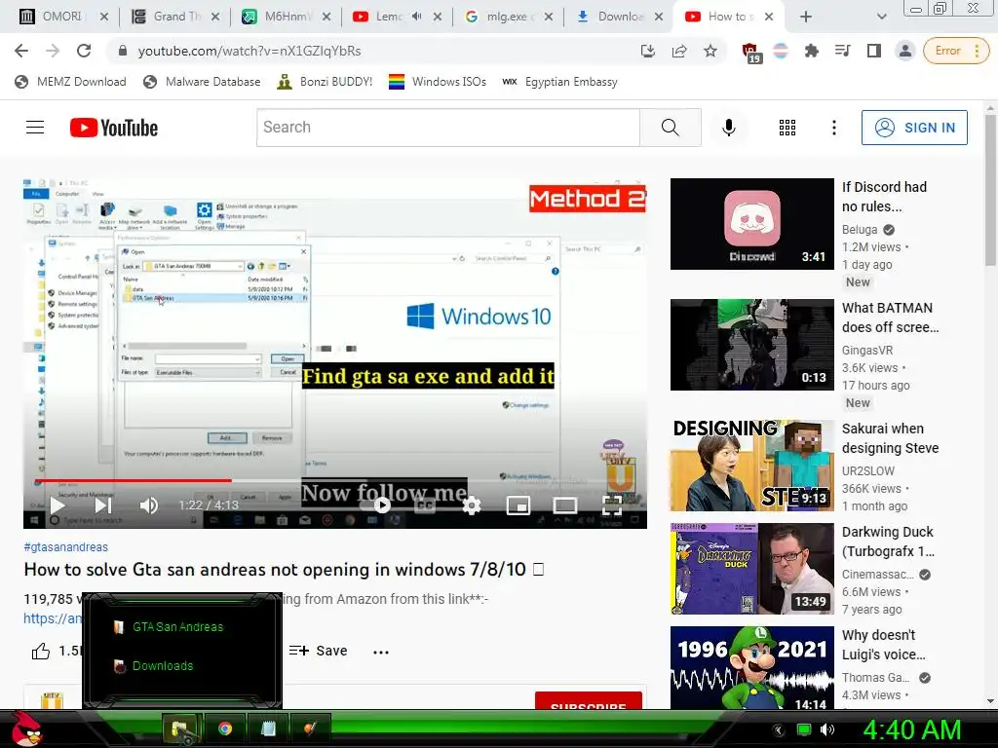Reload the current YouTube page

(84, 51)
